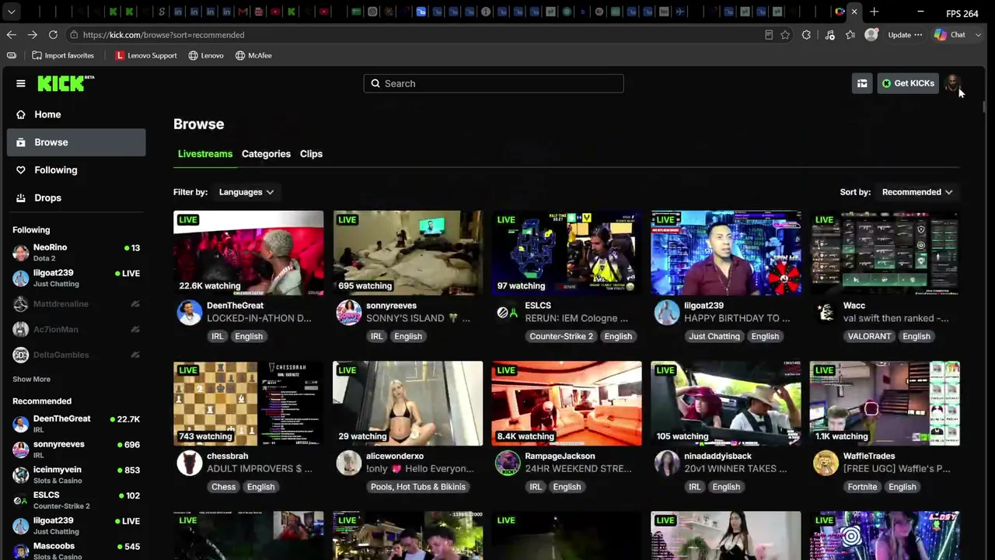Click the link icon left of Import favorites
Viewport: 995px width, 560px height.
[x=11, y=56]
